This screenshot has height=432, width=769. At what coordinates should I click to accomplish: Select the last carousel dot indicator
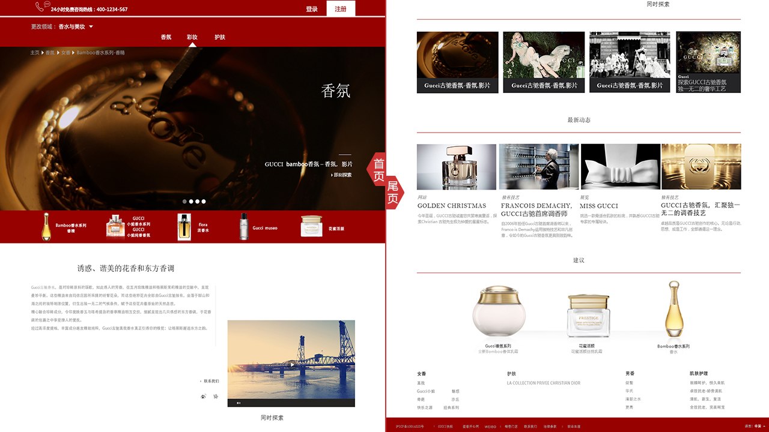tap(204, 202)
